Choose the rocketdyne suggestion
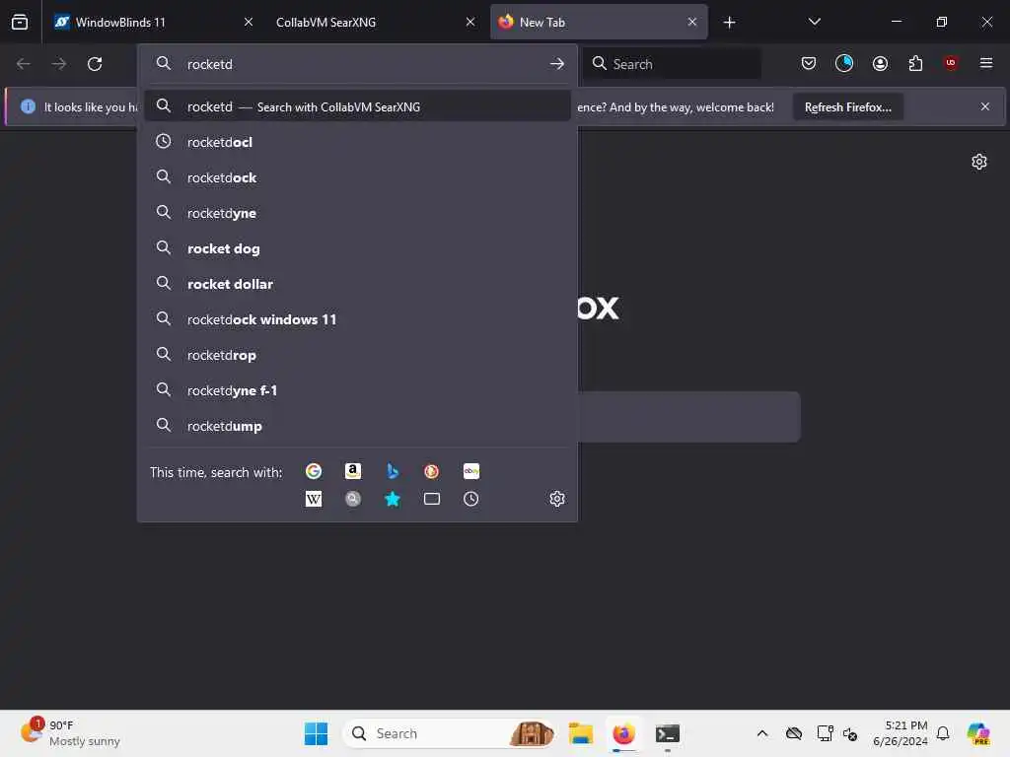 tap(357, 213)
